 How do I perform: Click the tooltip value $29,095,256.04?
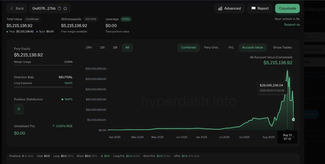271,85
